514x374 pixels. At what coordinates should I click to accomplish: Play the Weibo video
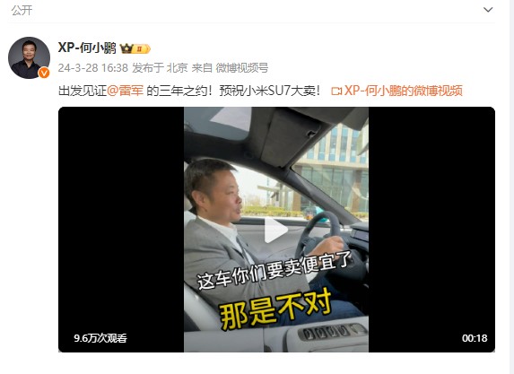click(276, 230)
